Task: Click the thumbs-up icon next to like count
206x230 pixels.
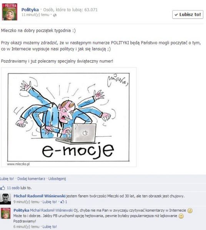Action: coord(3,188)
